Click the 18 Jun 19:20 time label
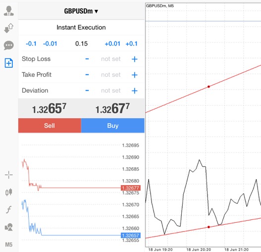 tap(160, 250)
